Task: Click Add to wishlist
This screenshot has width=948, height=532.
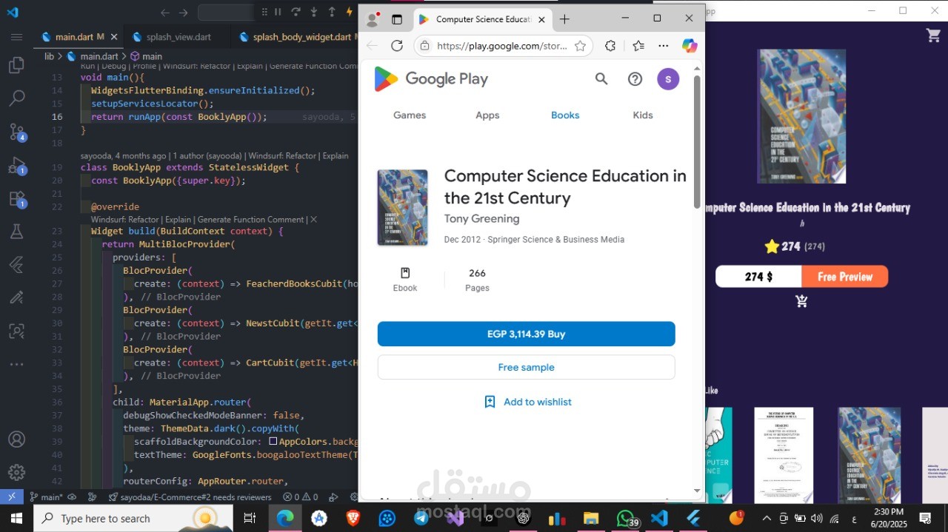Action: click(527, 402)
